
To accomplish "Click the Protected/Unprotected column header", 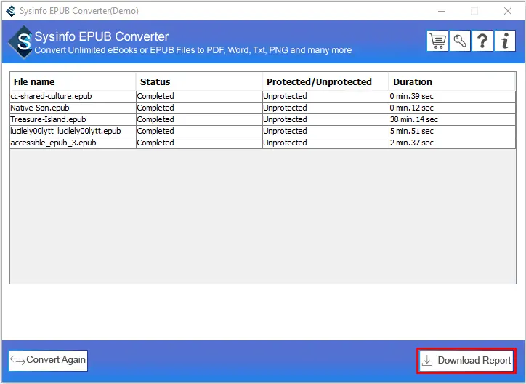I will coord(319,82).
